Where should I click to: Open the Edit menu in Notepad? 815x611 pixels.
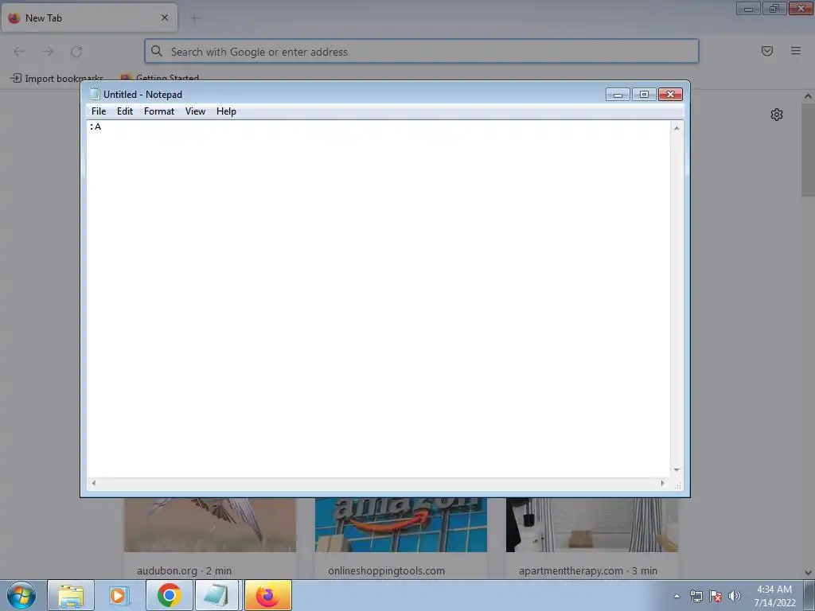(x=125, y=111)
